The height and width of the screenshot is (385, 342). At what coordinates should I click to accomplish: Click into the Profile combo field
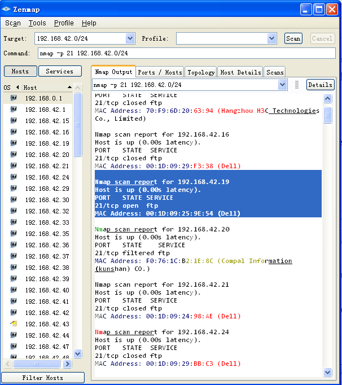point(222,38)
